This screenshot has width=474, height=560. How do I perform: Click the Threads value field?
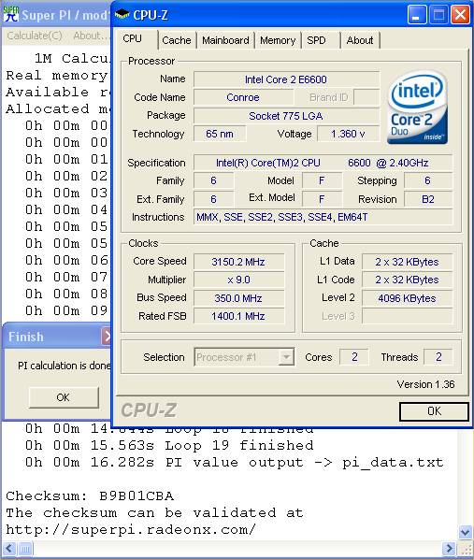(438, 357)
